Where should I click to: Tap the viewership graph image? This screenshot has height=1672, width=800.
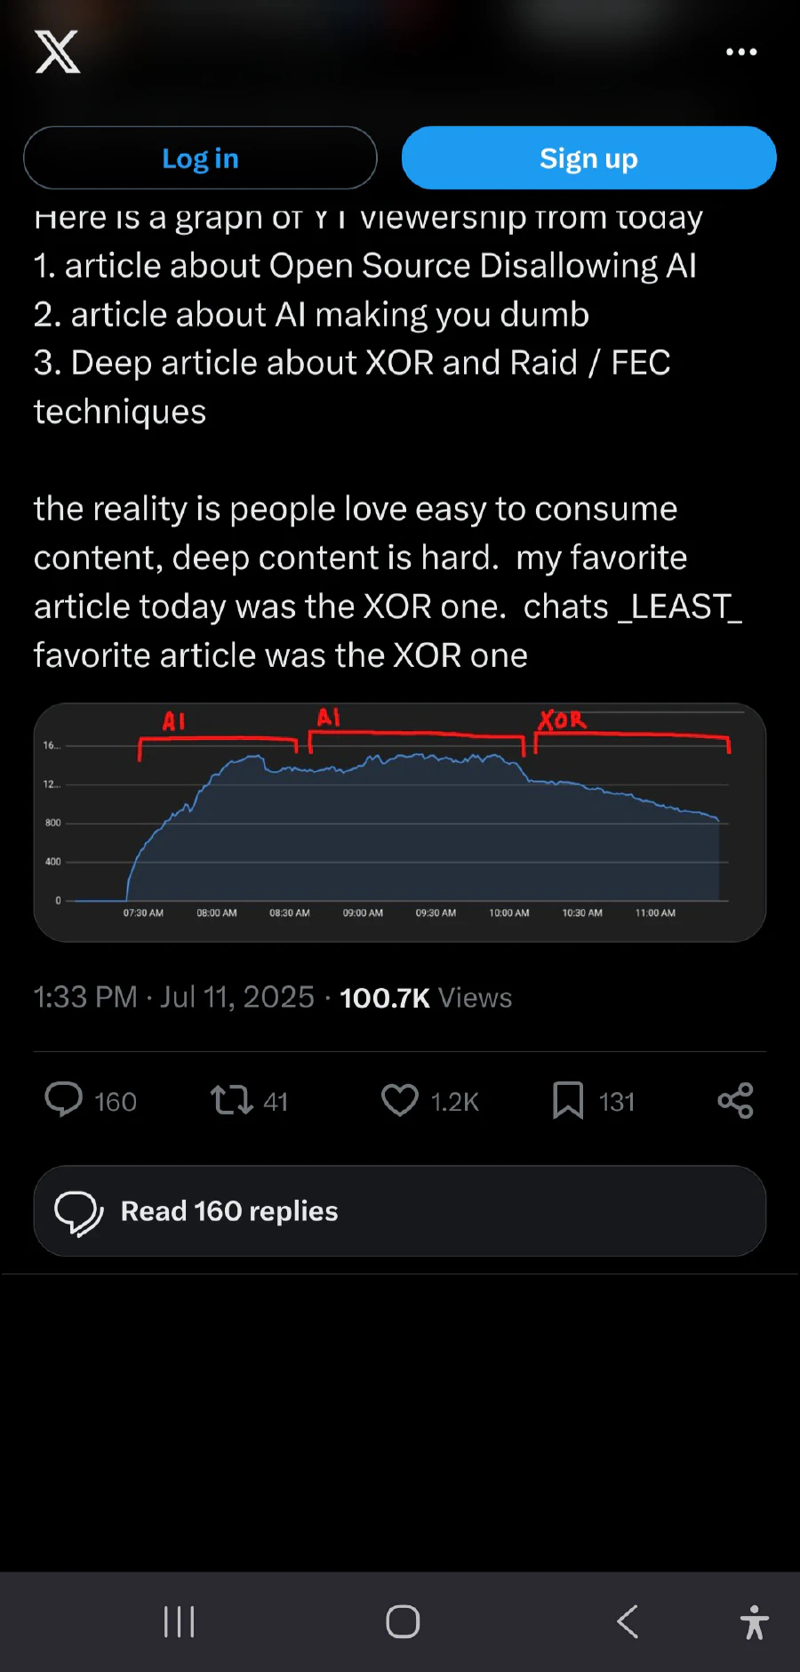tap(399, 820)
